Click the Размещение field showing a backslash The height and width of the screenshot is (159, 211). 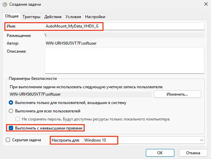tap(124, 35)
